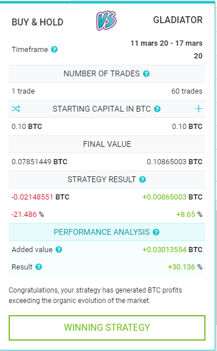Click the vertical scrollbar on right edge
217x351 pixels.
(x=216, y=269)
